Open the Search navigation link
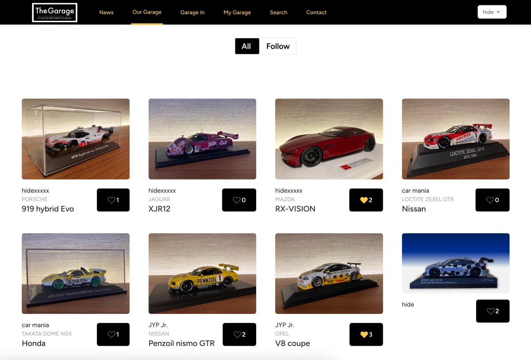This screenshot has height=360, width=531. click(279, 12)
